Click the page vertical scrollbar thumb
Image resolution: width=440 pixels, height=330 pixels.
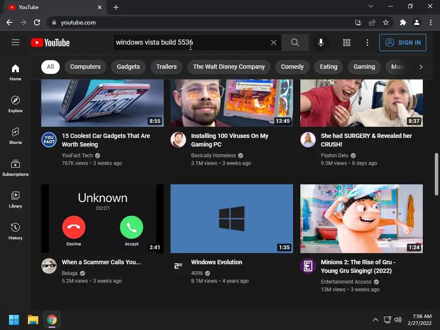pyautogui.click(x=436, y=174)
